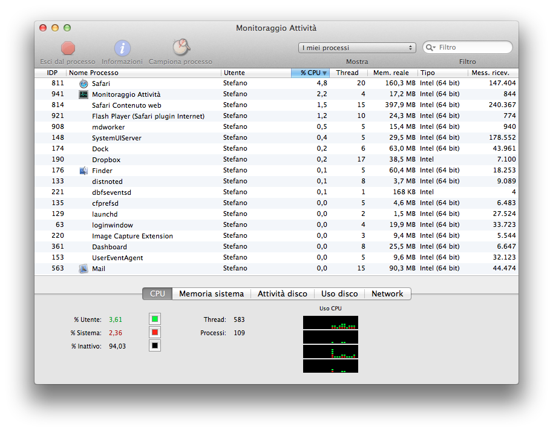Click the Mail stamp icon in process list

pos(83,269)
